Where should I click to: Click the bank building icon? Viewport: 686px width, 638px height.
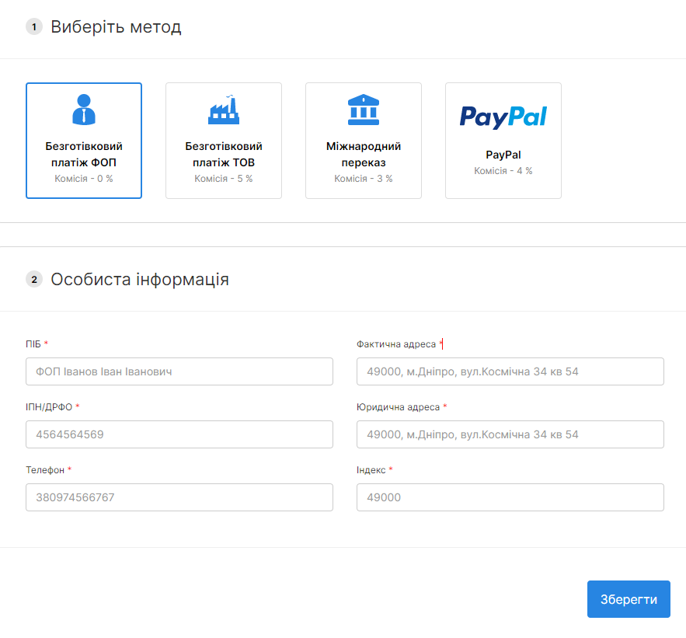point(363,110)
